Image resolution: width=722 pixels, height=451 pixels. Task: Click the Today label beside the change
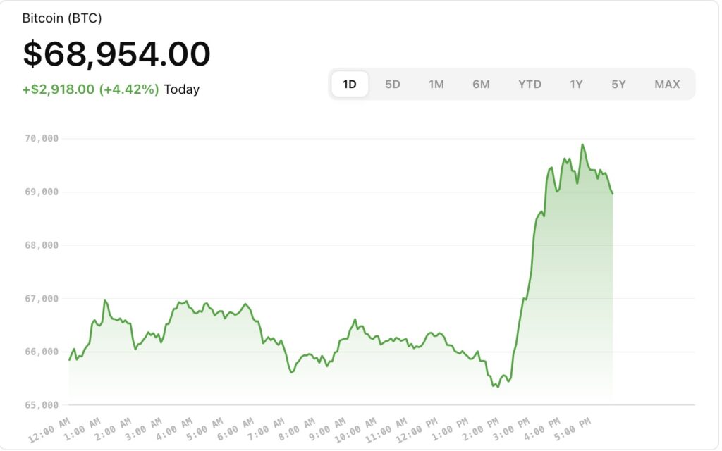[182, 89]
